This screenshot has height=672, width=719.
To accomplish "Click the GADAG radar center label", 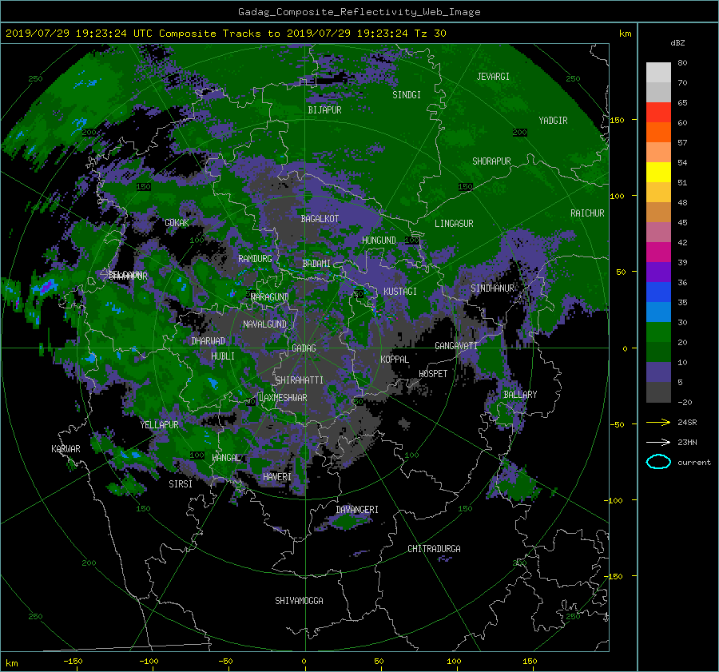I will tap(304, 348).
